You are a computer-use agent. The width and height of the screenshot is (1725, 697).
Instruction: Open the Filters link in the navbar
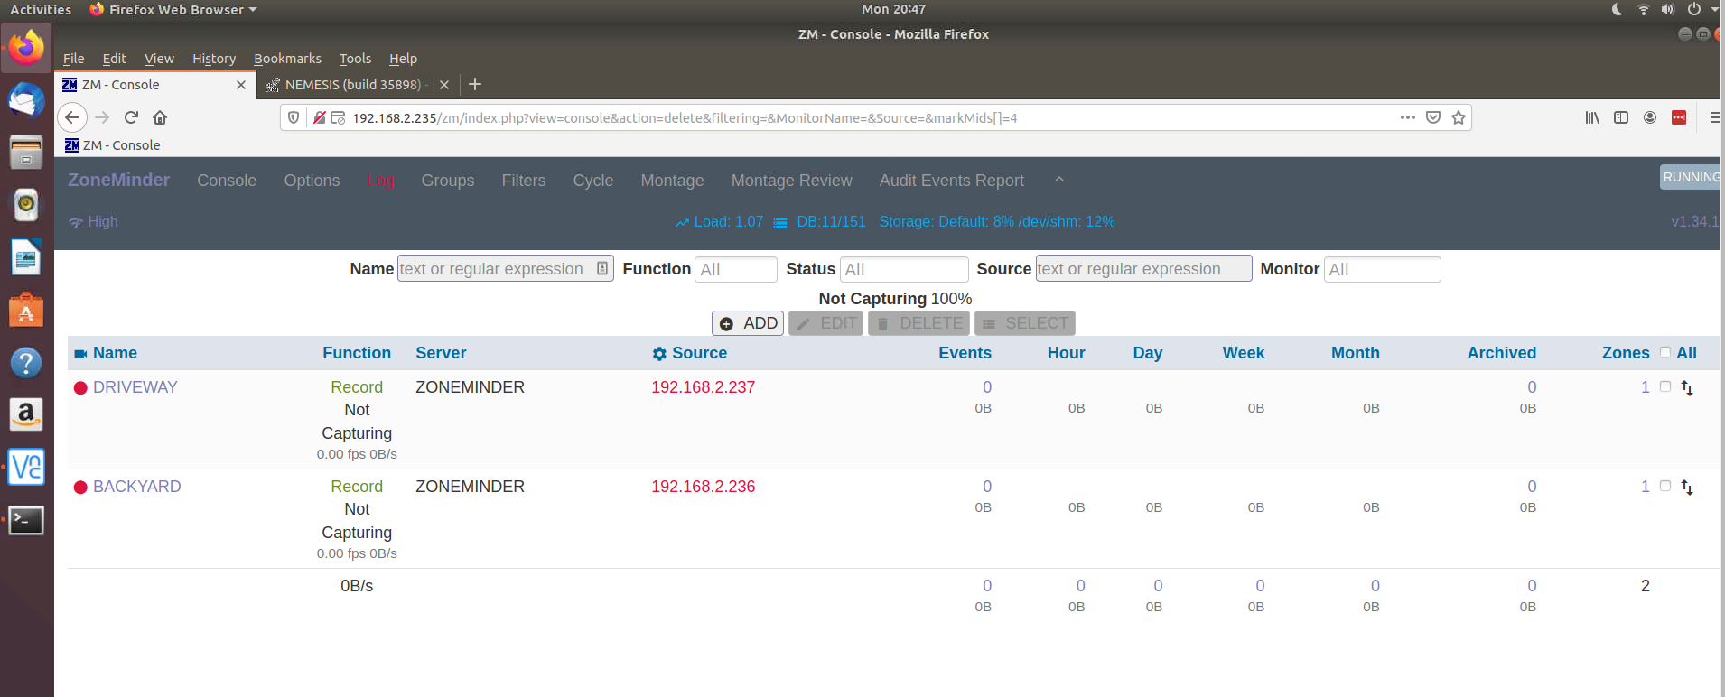coord(524,181)
